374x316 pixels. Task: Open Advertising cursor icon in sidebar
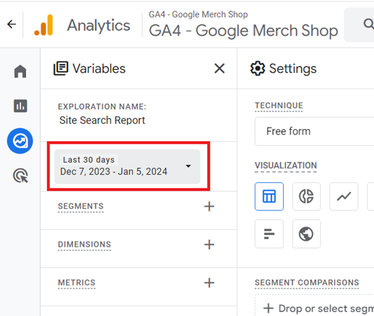(x=21, y=176)
